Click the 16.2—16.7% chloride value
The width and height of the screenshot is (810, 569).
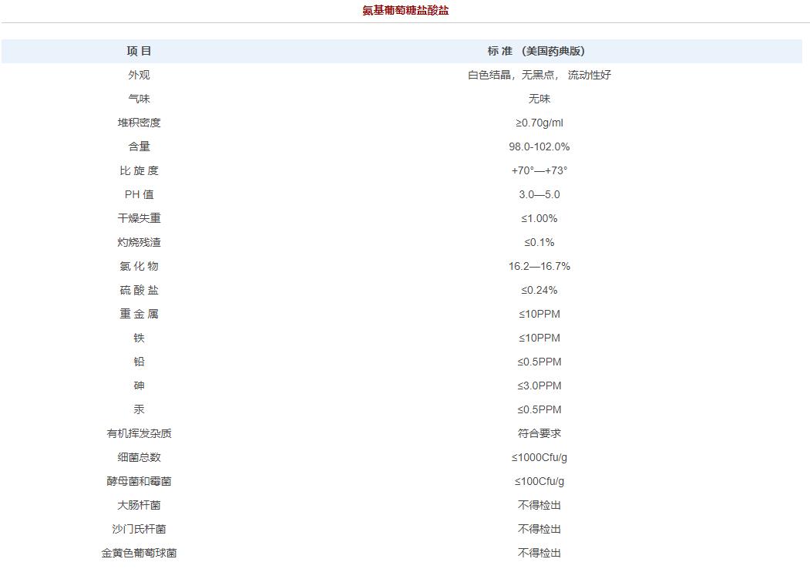[539, 266]
